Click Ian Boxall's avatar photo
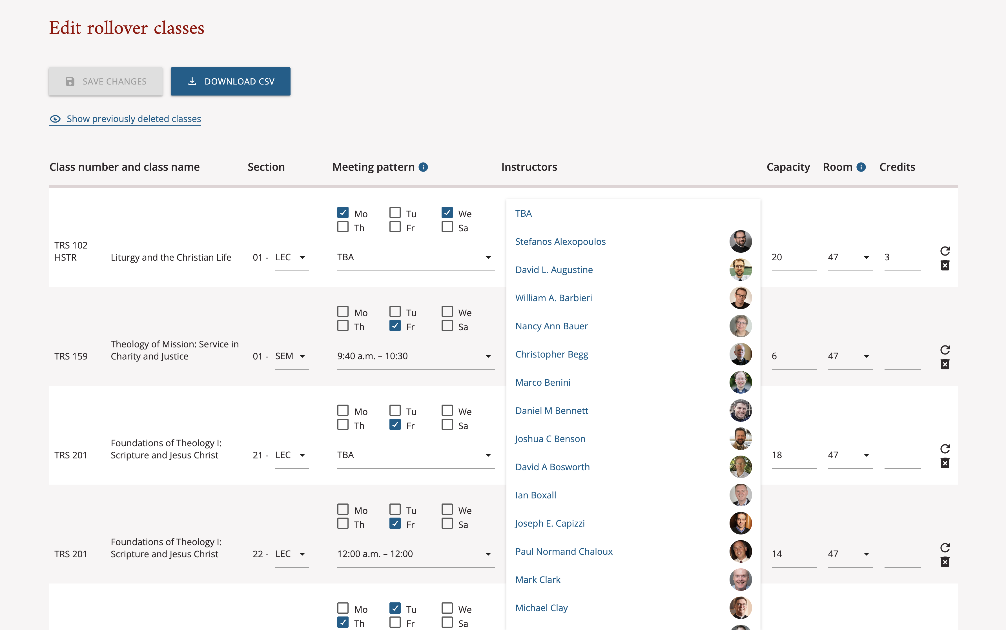 pos(741,495)
